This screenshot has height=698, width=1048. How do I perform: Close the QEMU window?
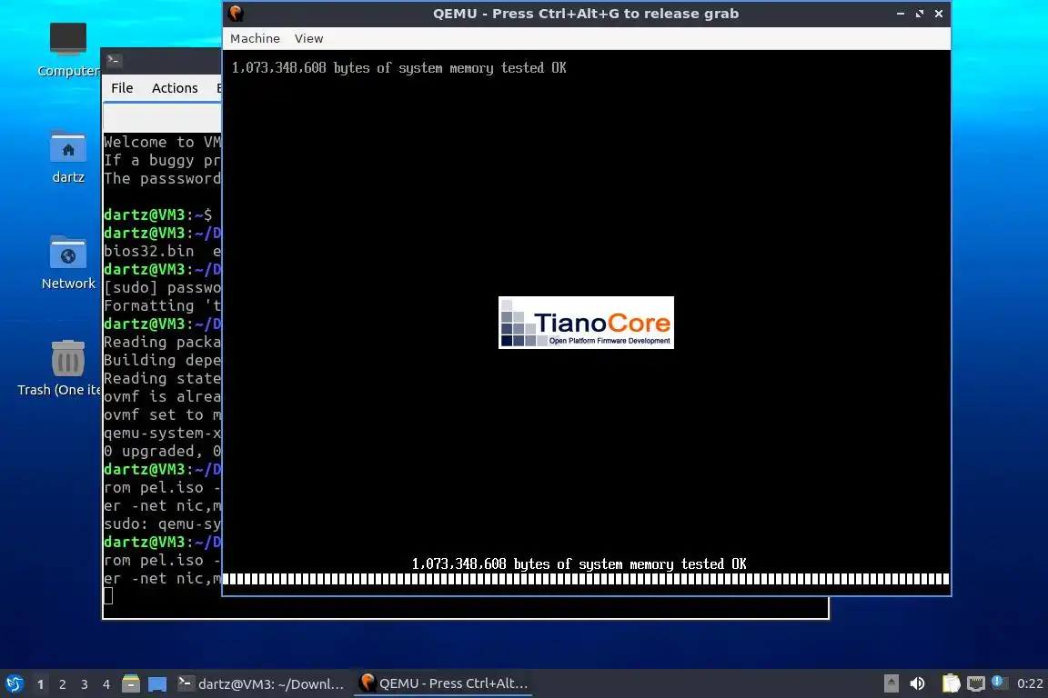point(939,14)
